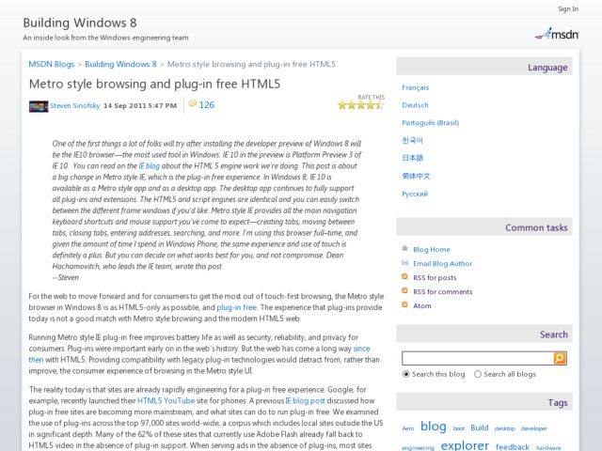Click the RSS for posts feed icon

pyautogui.click(x=404, y=278)
